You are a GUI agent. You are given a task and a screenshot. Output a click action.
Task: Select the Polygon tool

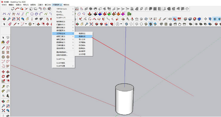pos(8,57)
